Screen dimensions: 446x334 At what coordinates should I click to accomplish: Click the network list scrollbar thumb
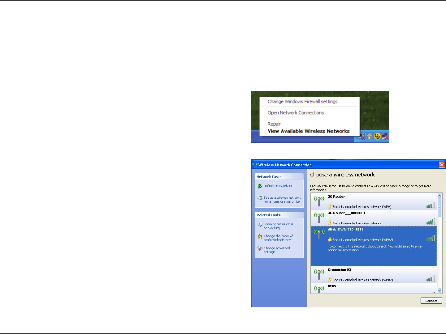point(440,208)
